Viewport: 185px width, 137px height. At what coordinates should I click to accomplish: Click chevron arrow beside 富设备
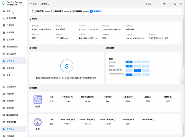coord(155,4)
